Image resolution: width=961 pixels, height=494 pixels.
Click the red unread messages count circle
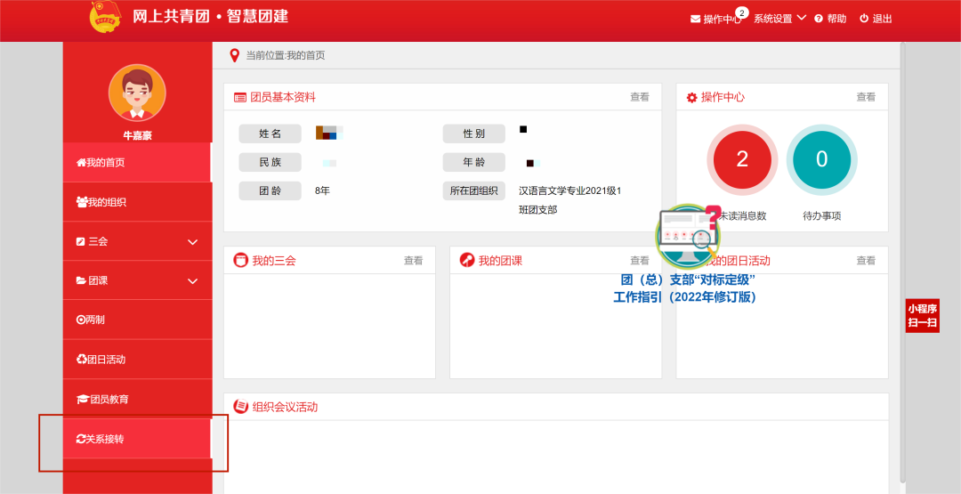tap(742, 159)
